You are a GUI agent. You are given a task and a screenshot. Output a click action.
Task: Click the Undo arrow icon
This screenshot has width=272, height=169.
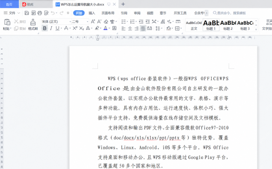[x=53, y=13]
